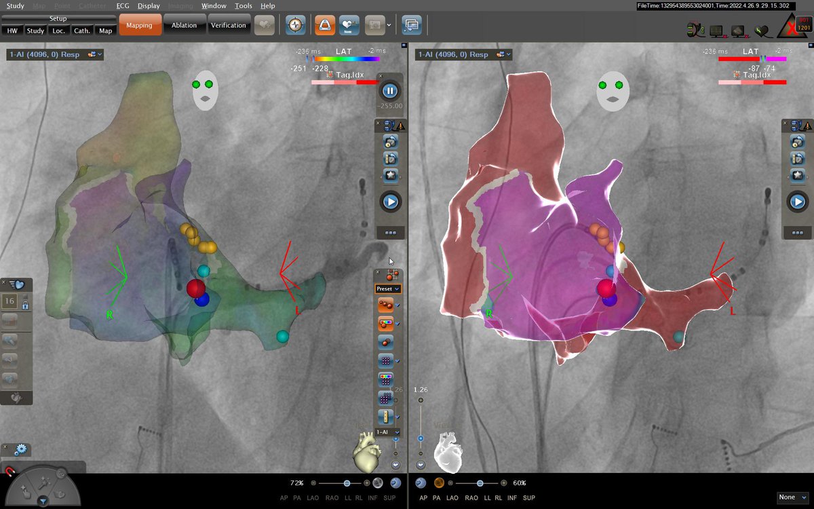Viewport: 814px width, 509px height.
Task: Select the Mapping tab
Action: point(139,26)
